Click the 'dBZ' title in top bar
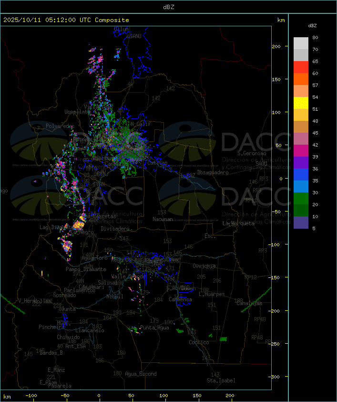337x402 pixels. pyautogui.click(x=169, y=7)
